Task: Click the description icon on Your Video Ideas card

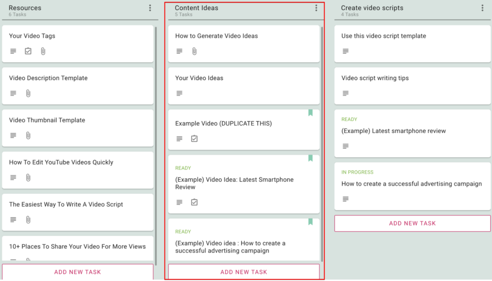Action: (179, 94)
